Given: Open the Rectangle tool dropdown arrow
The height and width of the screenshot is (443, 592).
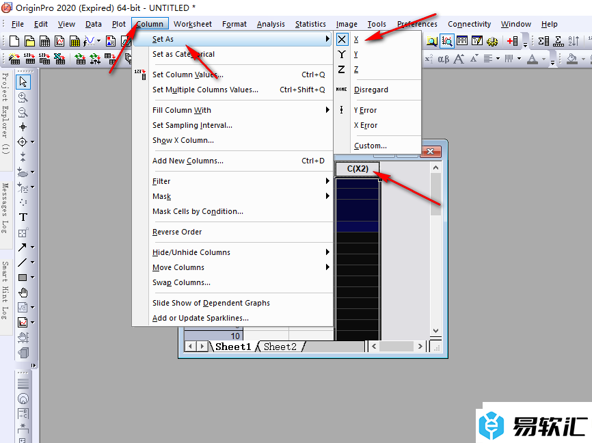Looking at the screenshot, I should click(32, 277).
